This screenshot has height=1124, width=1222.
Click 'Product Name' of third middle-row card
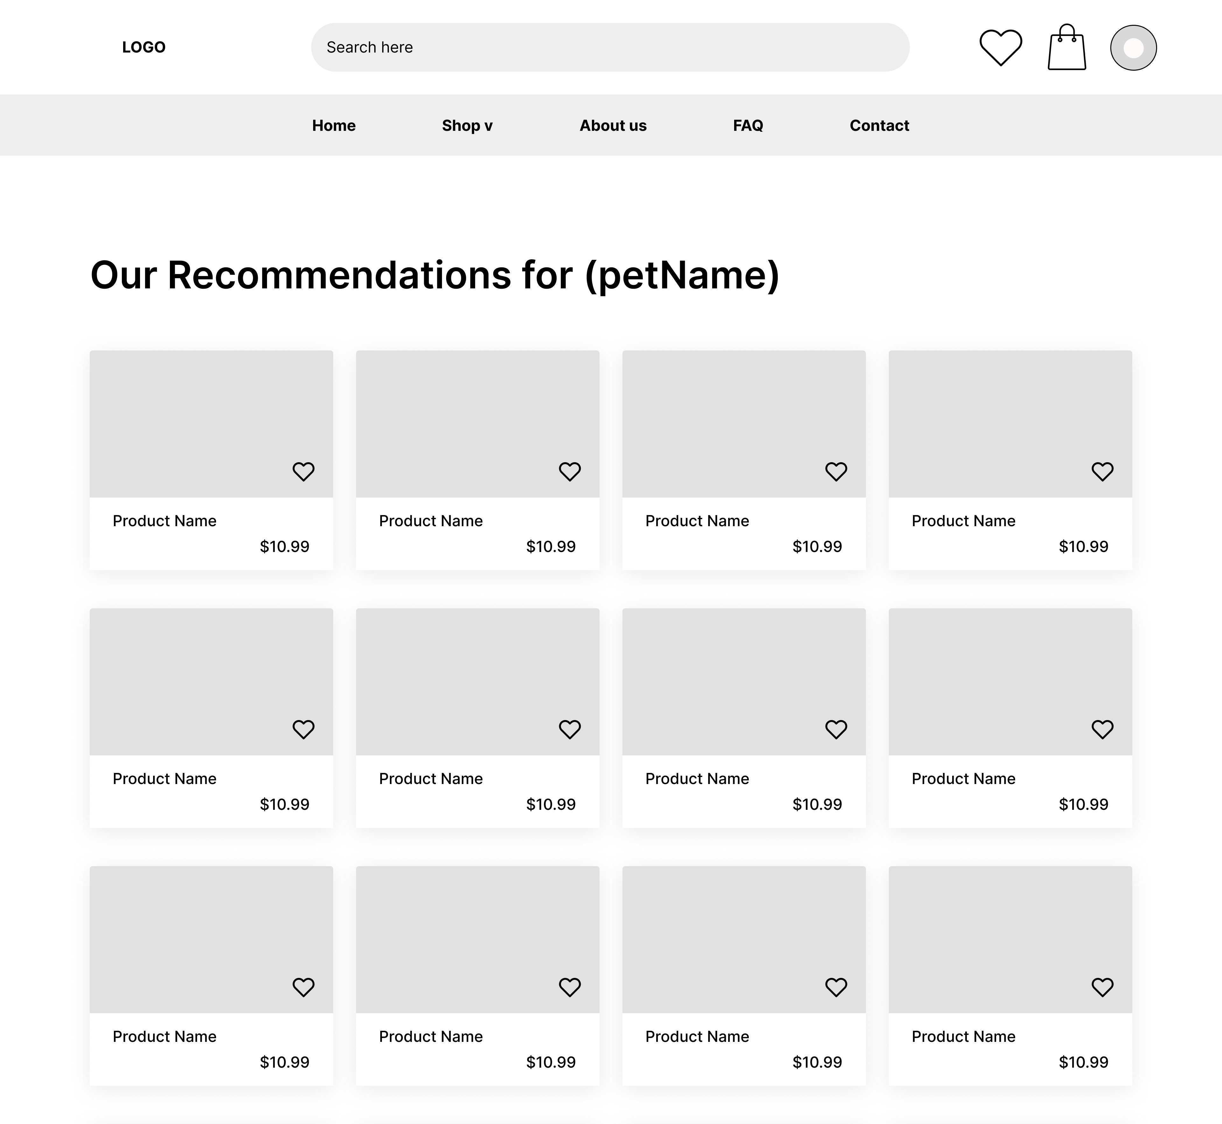pos(697,779)
